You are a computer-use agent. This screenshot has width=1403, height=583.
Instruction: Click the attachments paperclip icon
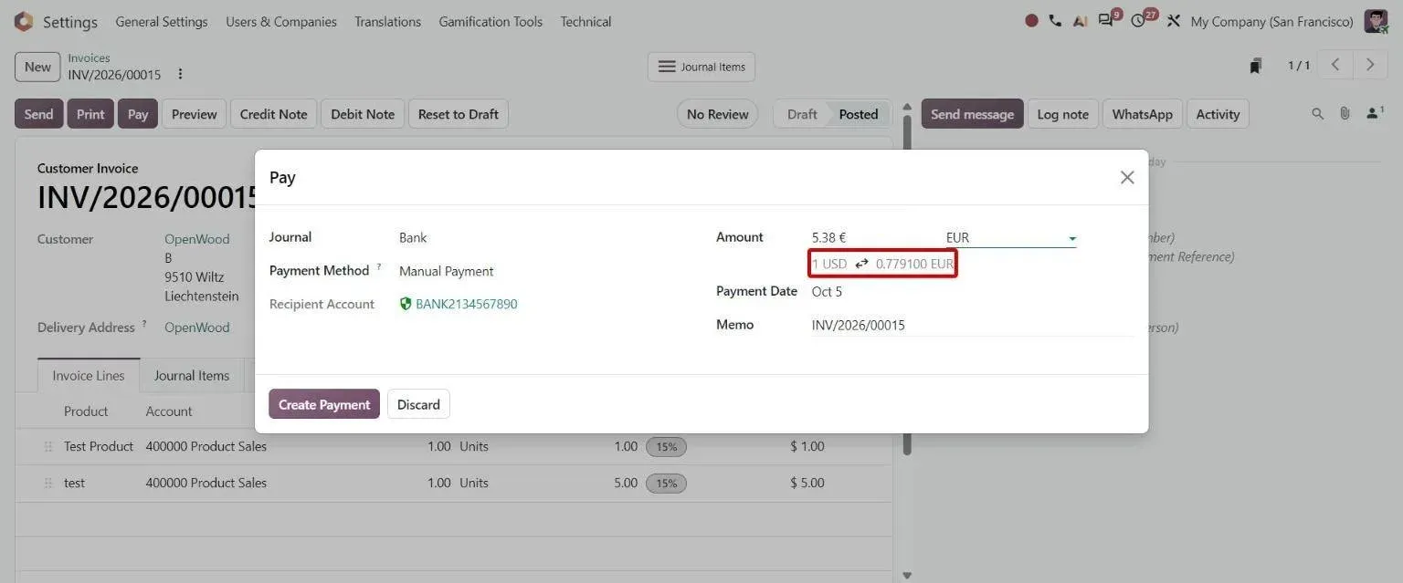pos(1345,114)
